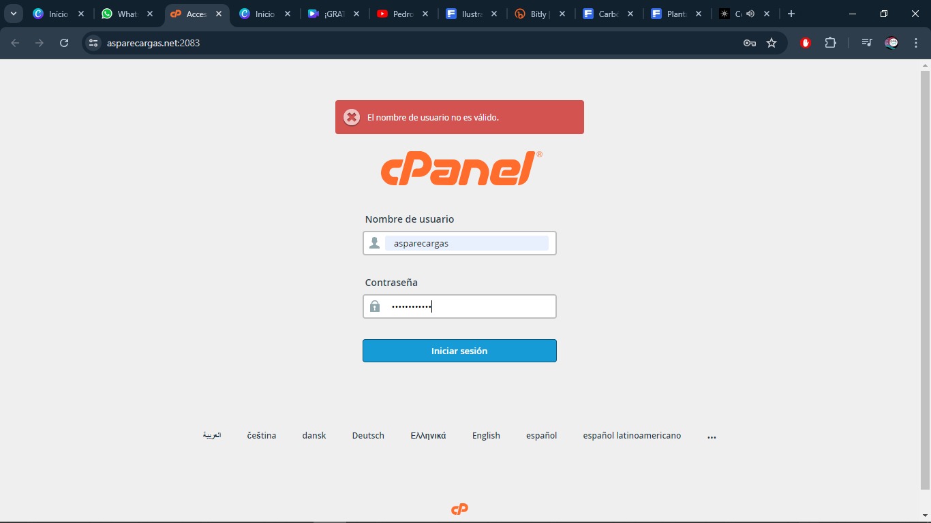
Task: Reload the page
Action: tap(64, 43)
